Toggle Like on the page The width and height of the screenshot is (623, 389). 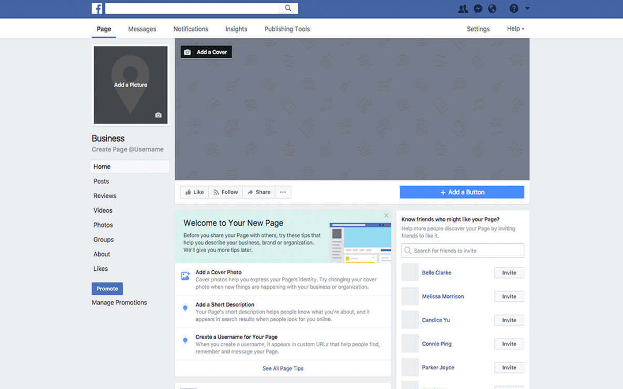click(x=194, y=191)
